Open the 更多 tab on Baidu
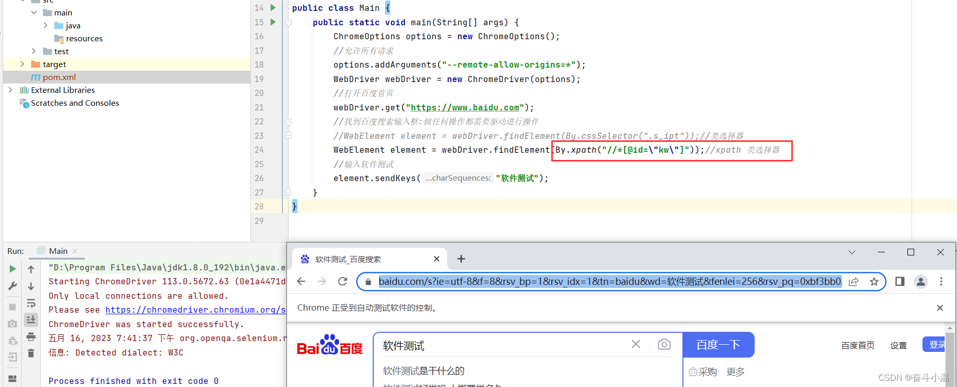This screenshot has width=957, height=387. click(736, 372)
